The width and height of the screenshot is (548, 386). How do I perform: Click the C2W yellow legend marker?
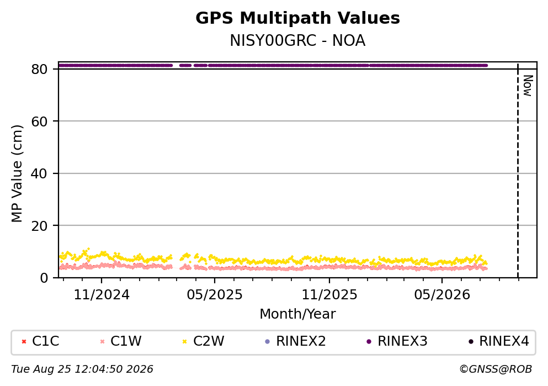(185, 342)
